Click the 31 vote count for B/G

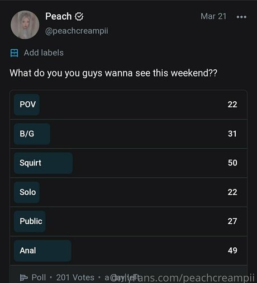pos(232,134)
